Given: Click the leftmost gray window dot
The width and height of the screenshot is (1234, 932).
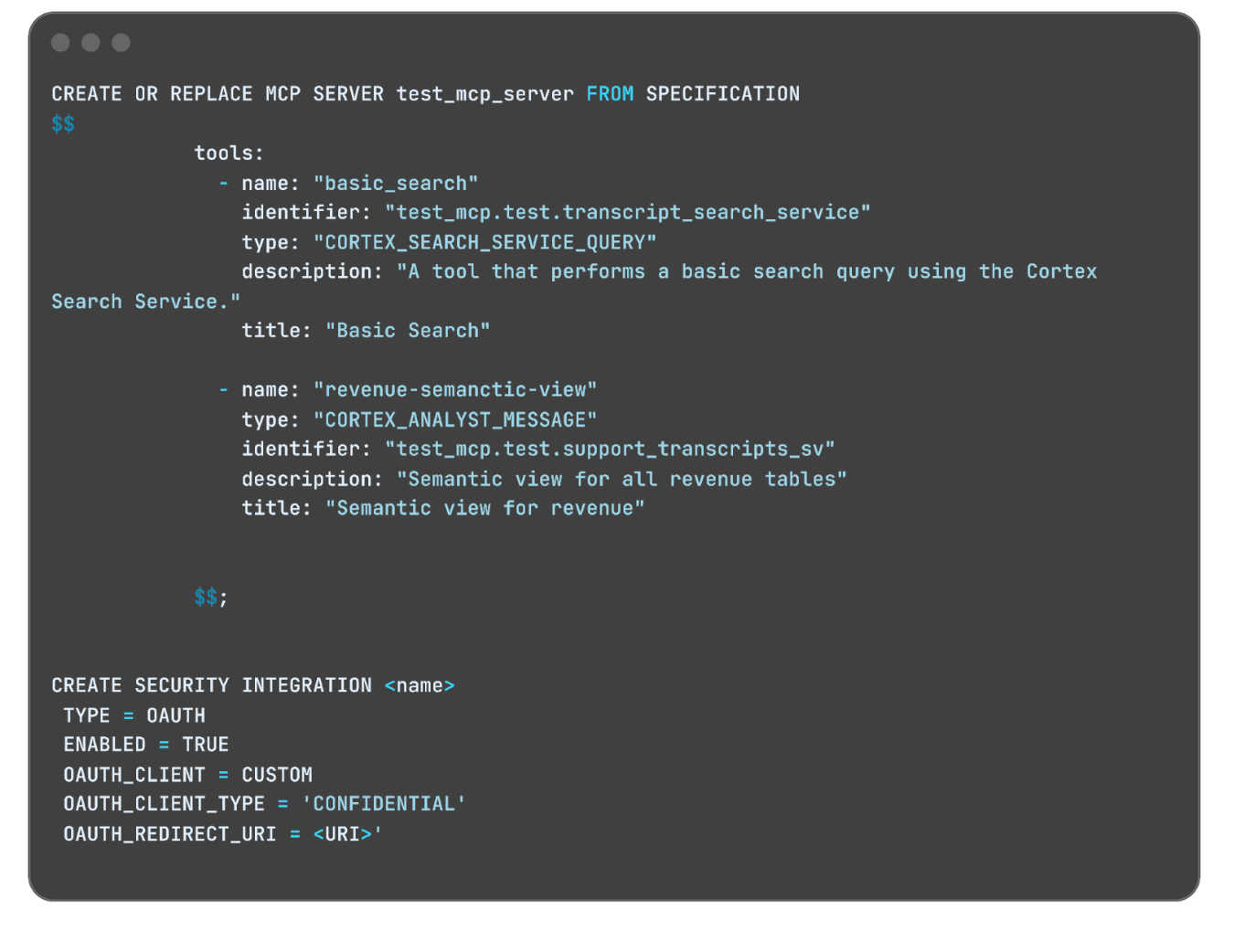Looking at the screenshot, I should point(60,43).
